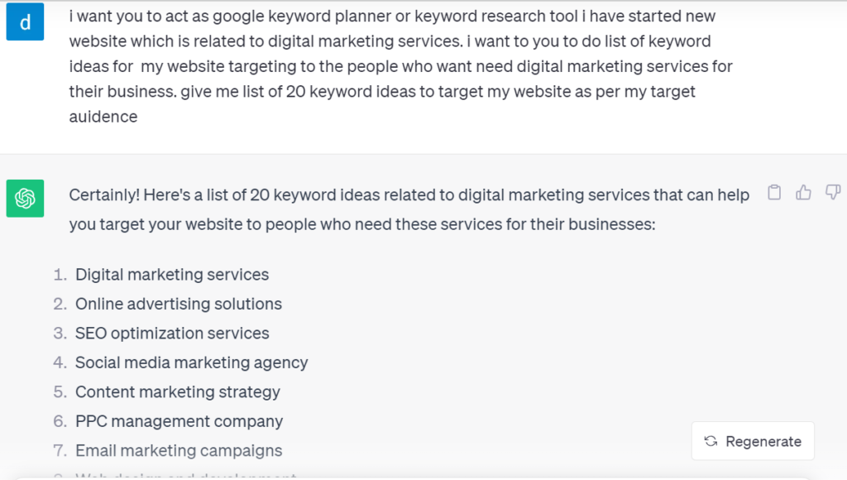The height and width of the screenshot is (480, 847).
Task: Click 'SEO optimization services' list entry
Action: tap(172, 333)
